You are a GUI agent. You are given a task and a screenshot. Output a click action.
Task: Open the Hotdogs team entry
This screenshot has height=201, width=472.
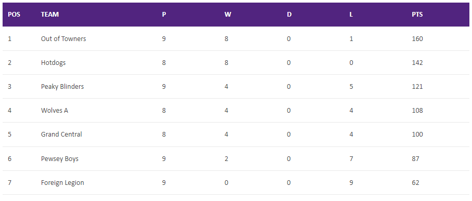(x=53, y=63)
